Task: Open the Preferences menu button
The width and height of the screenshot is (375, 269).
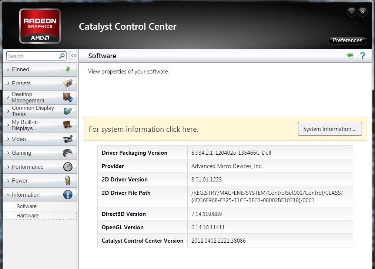Action: point(347,40)
